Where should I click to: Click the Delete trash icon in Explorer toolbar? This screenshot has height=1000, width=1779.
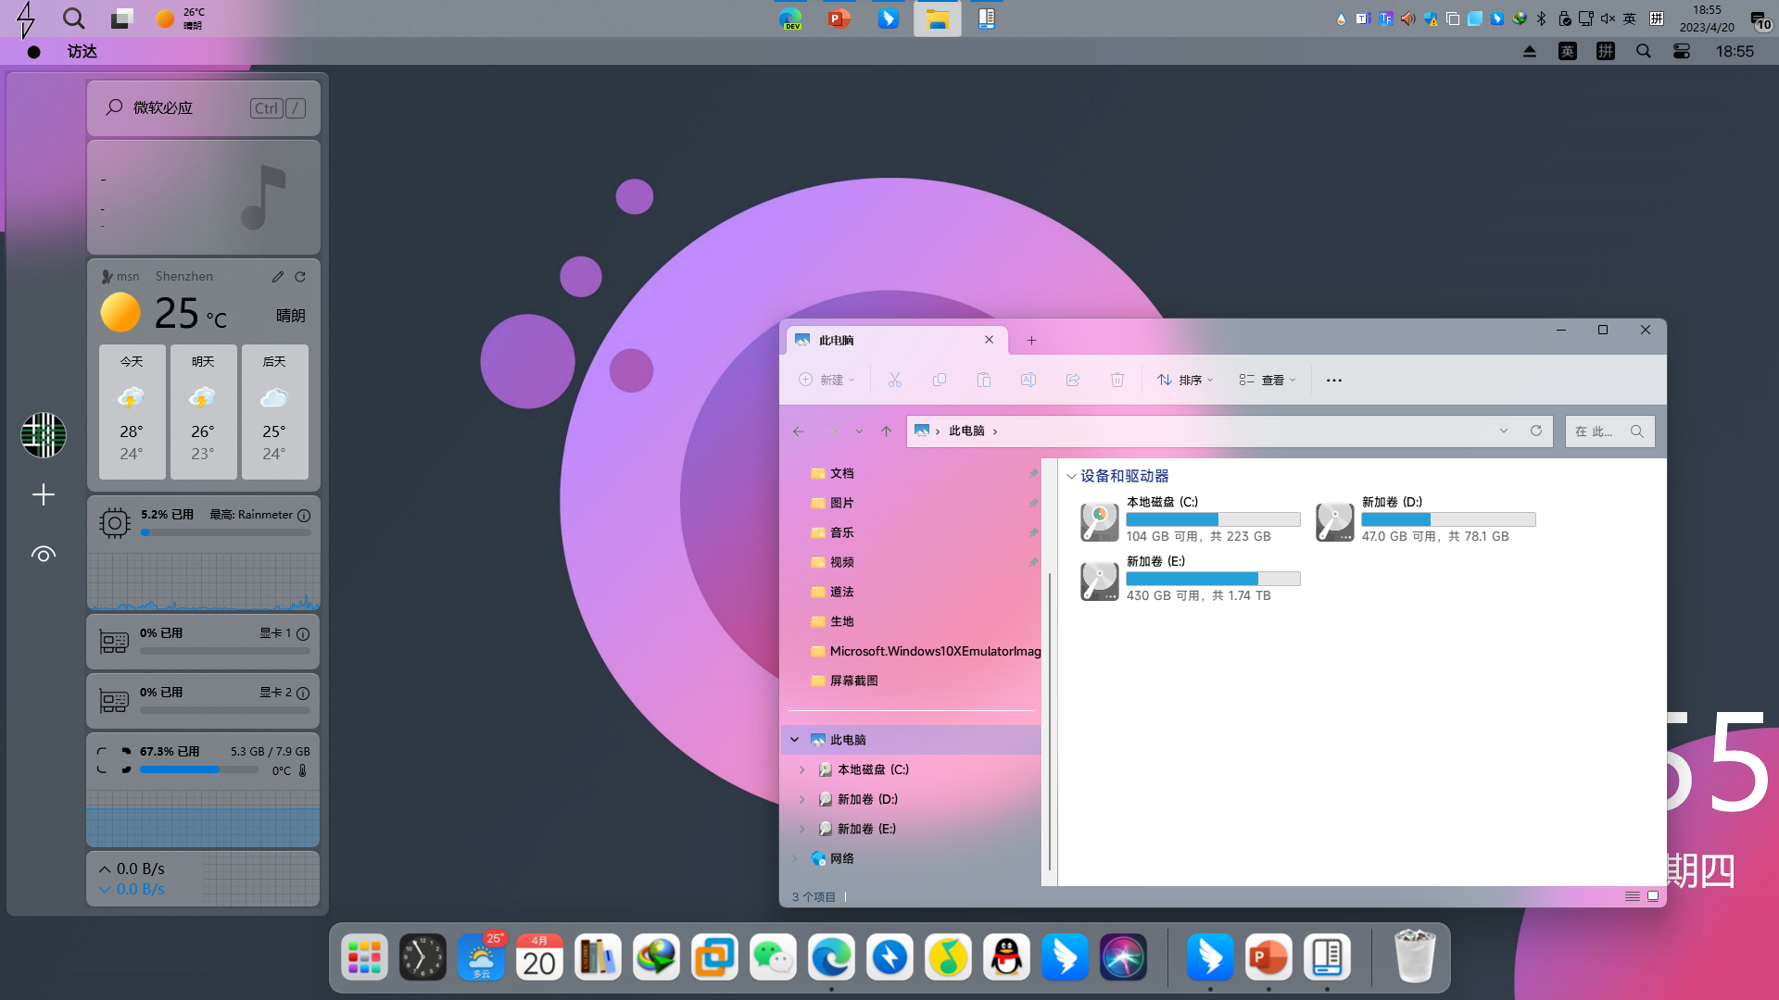pos(1117,380)
